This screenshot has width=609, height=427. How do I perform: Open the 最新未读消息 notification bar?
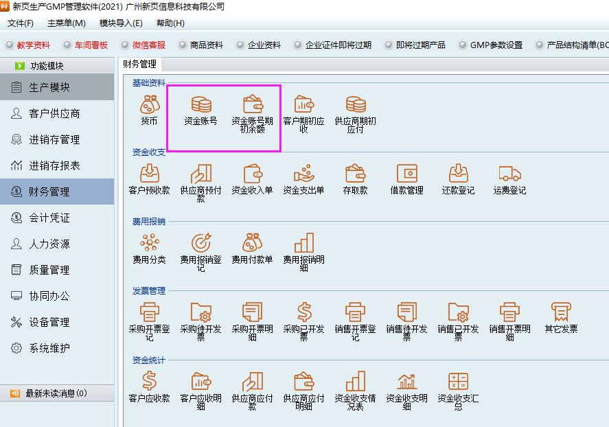[55, 393]
